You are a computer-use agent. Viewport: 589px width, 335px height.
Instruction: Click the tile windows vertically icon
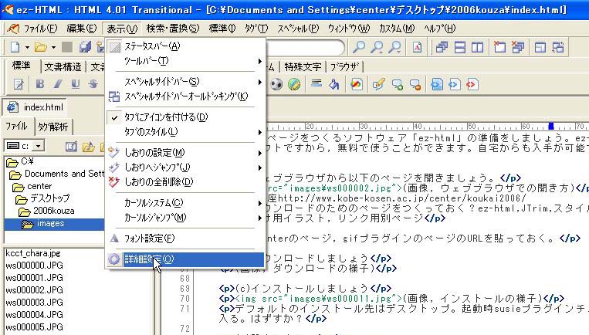tap(477, 47)
